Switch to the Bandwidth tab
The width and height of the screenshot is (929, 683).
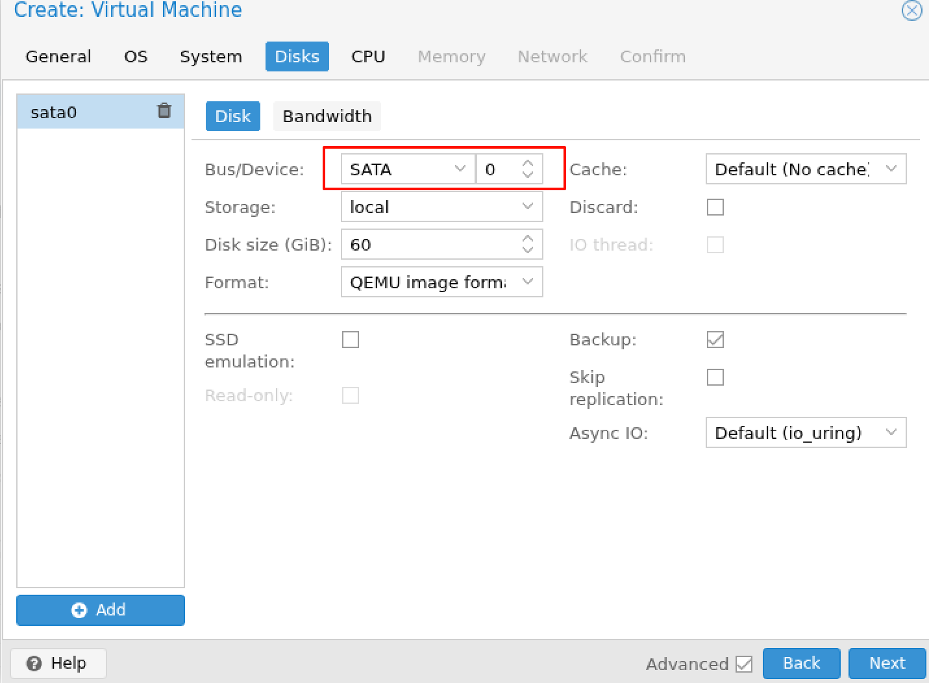(327, 116)
